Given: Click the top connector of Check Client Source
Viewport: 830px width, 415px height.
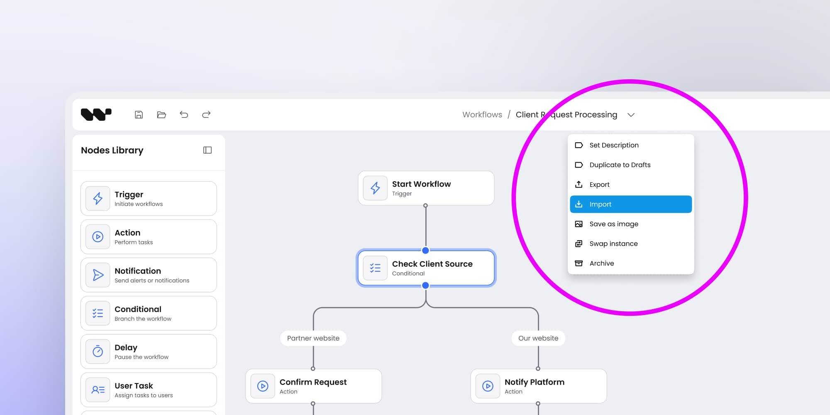Looking at the screenshot, I should coord(425,250).
